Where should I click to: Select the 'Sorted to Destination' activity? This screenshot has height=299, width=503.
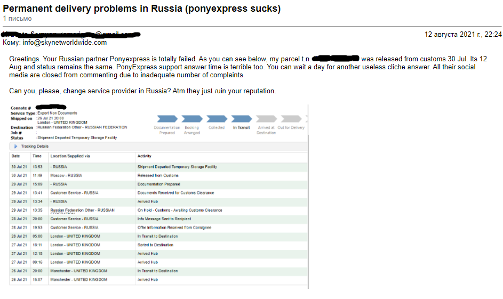coord(155,245)
